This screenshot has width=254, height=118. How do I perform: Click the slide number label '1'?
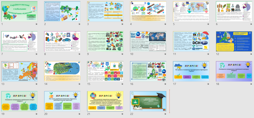click(2, 24)
